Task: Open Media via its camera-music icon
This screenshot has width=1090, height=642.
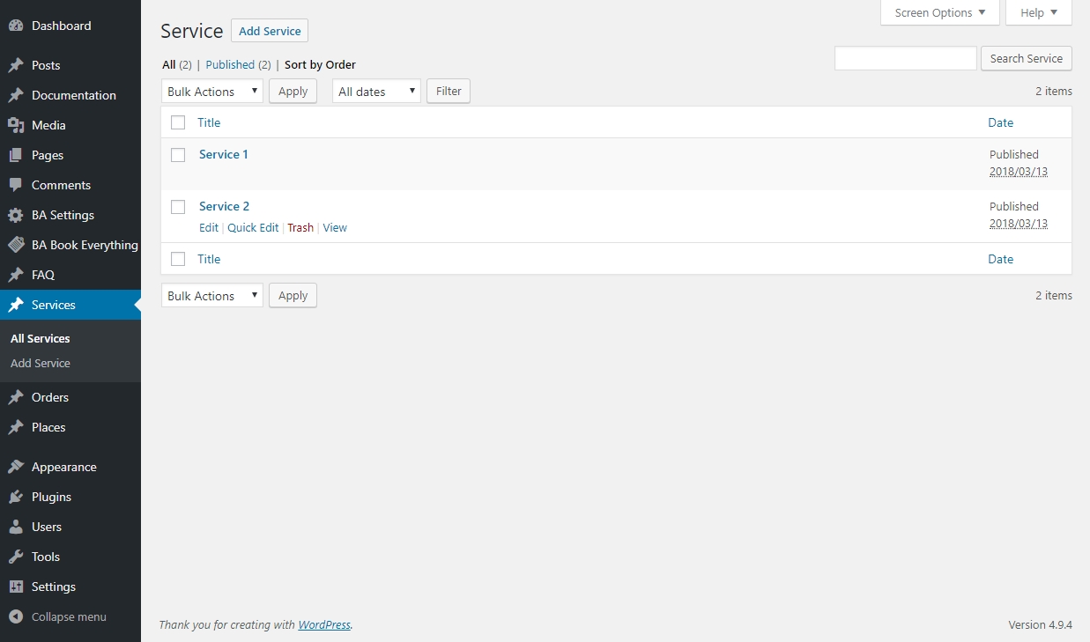Action: 15,125
